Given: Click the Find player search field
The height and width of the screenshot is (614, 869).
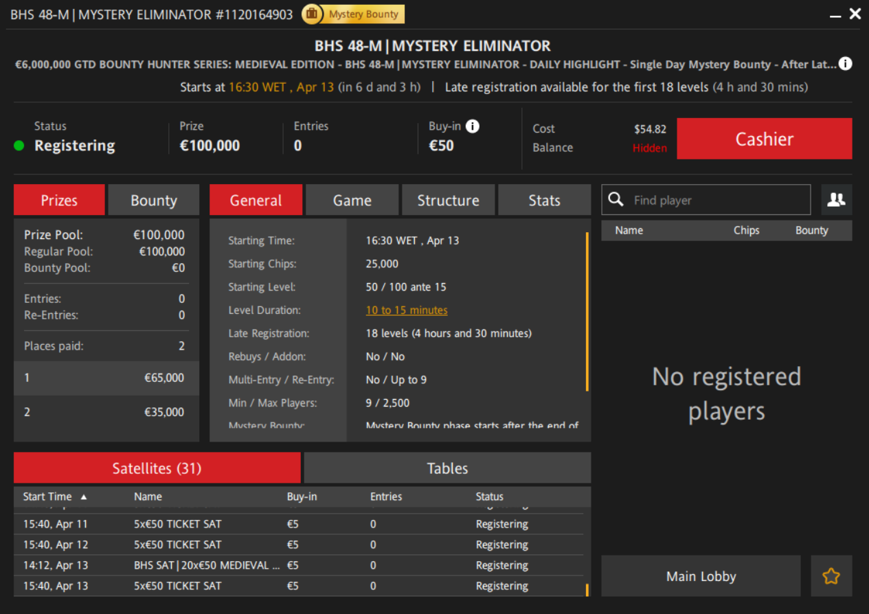Looking at the screenshot, I should 718,201.
